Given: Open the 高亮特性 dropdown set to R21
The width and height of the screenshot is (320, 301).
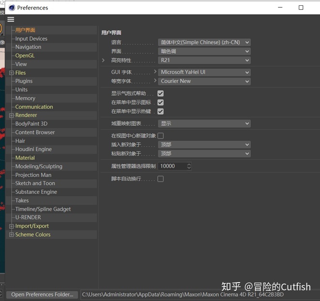Looking at the screenshot, I should point(204,60).
